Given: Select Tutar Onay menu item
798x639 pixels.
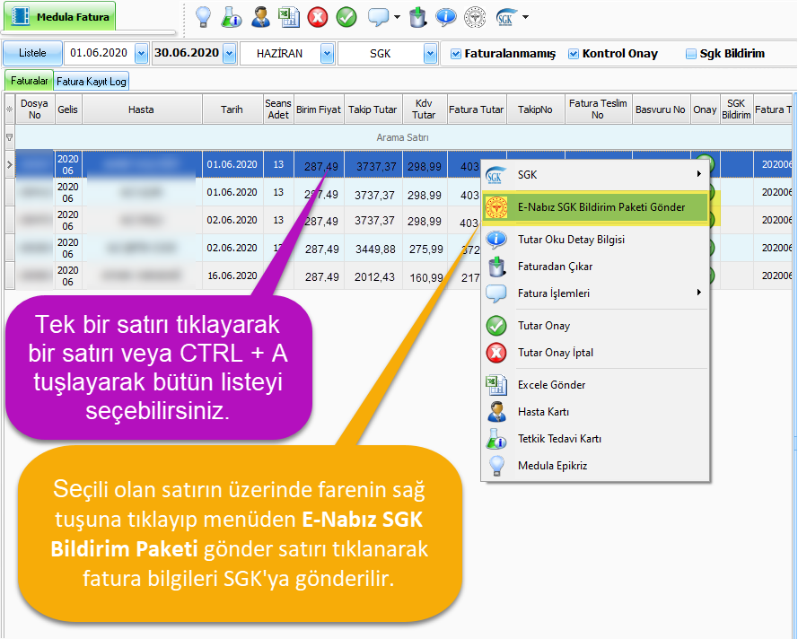Looking at the screenshot, I should point(594,326).
